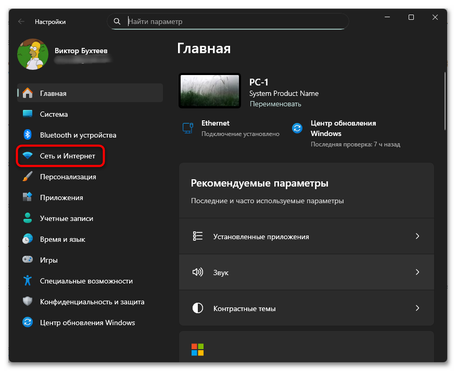Expand the Установленные приложения row
Viewport: 456px width, 371px height.
(x=417, y=236)
